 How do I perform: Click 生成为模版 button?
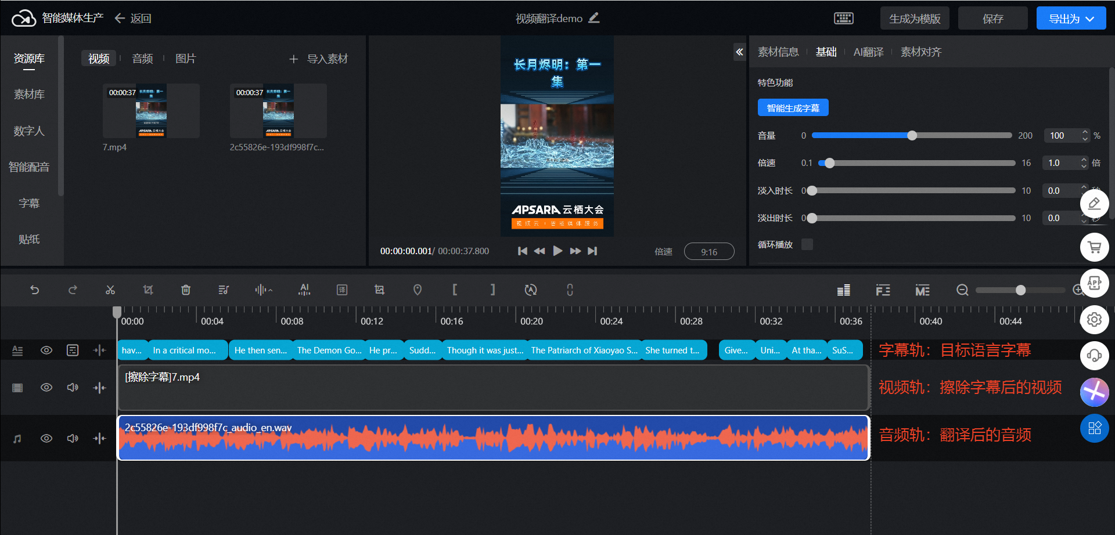click(x=915, y=19)
